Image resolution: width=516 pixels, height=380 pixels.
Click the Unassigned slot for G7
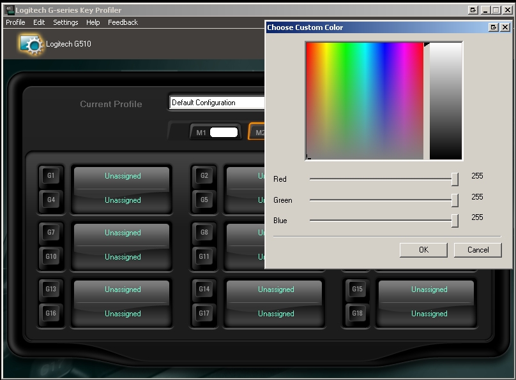coord(123,233)
